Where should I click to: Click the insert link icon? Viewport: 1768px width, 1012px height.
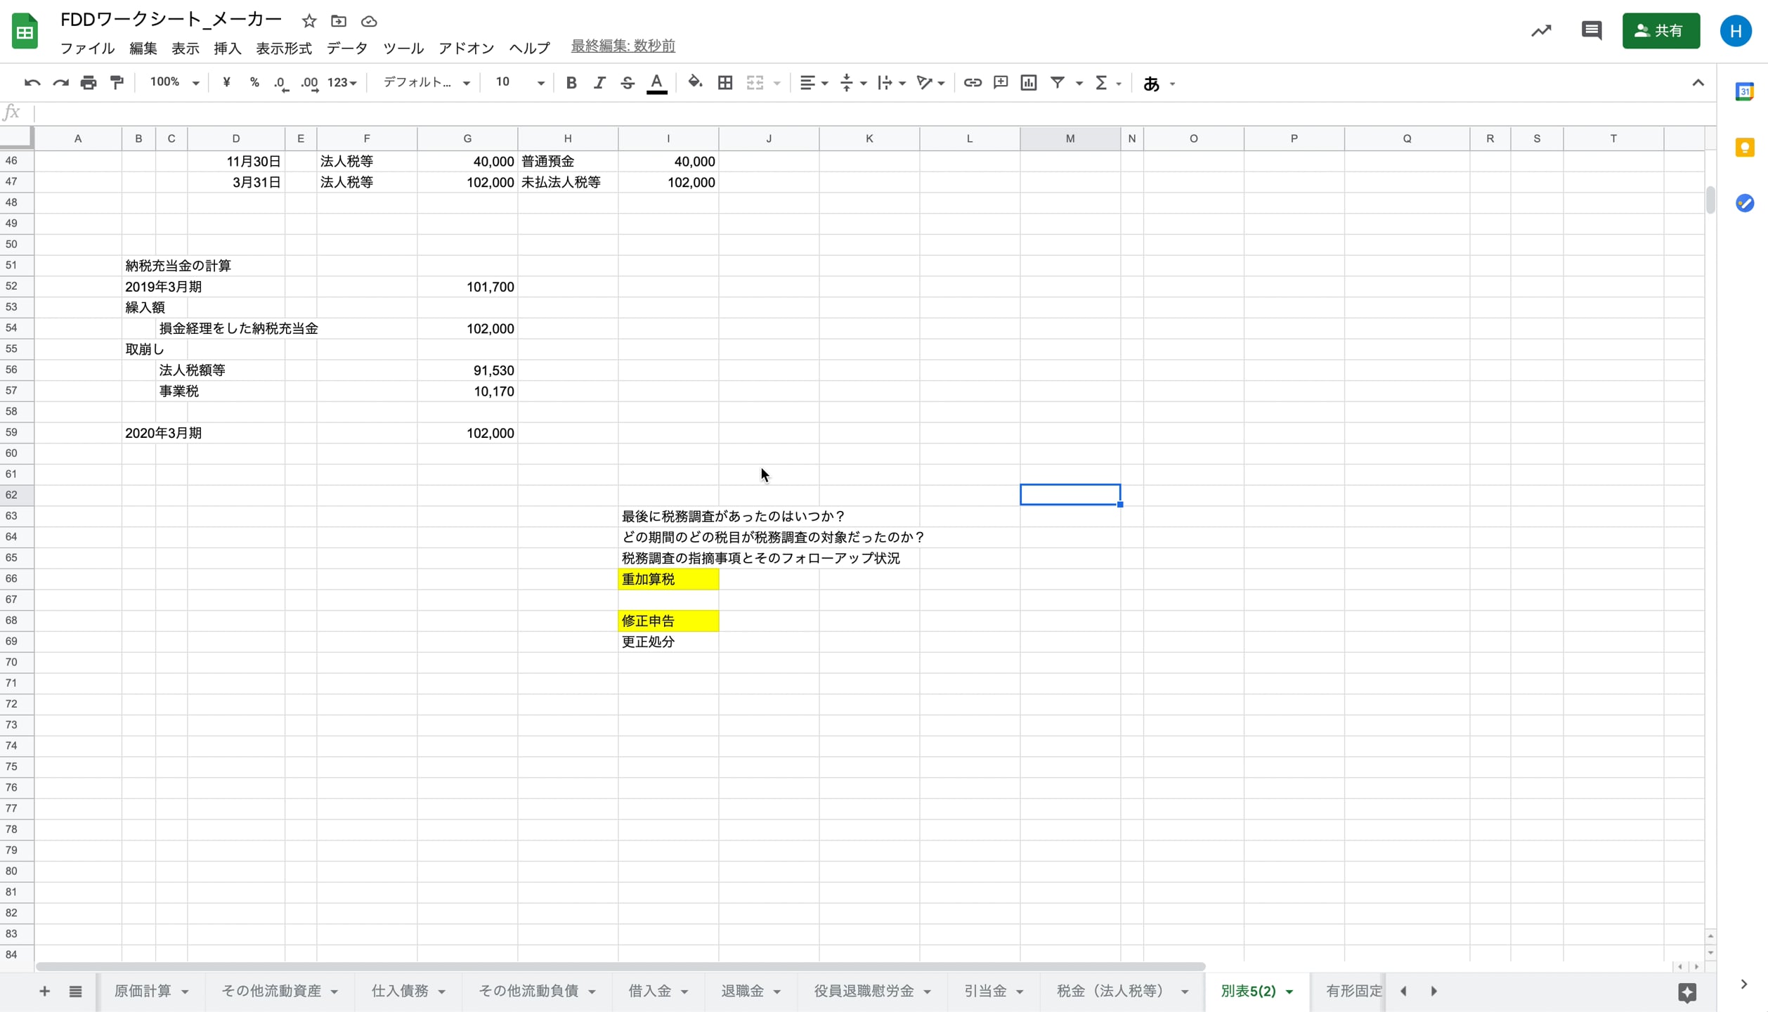coord(972,83)
